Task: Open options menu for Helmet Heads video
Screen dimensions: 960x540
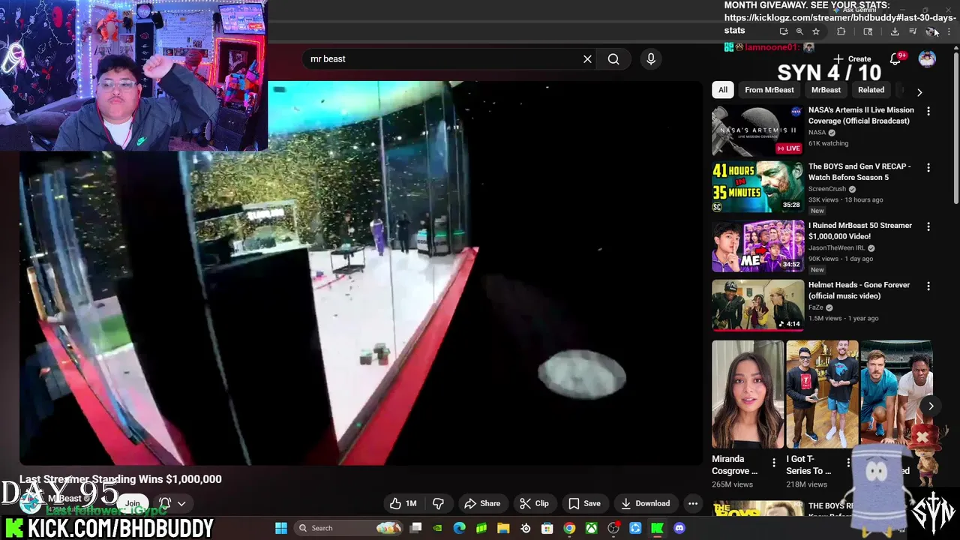Action: [928, 286]
